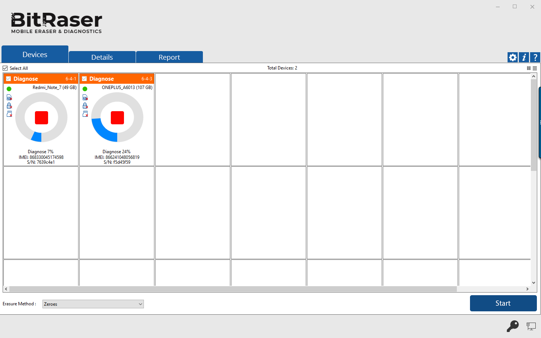Switch to grid view layout

click(x=529, y=68)
